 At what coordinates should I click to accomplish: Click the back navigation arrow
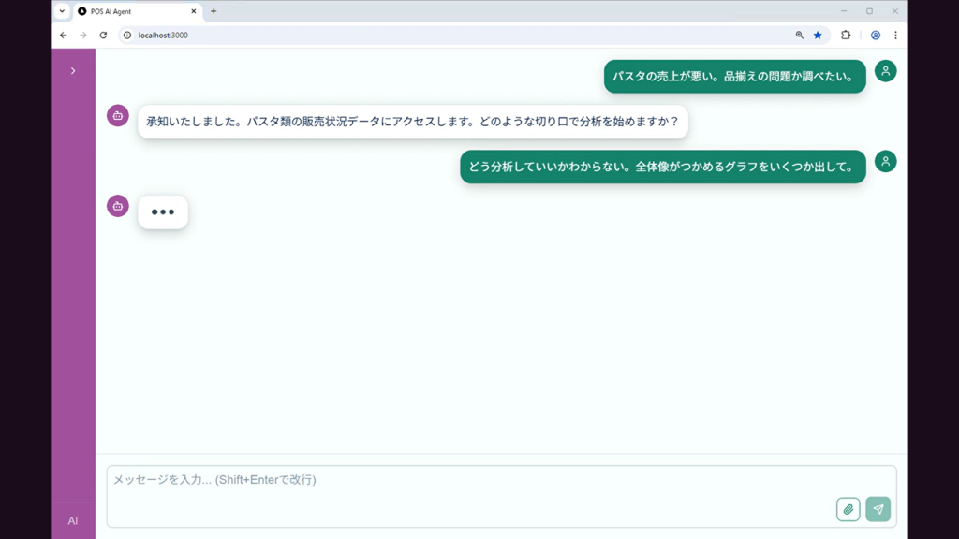pos(62,35)
